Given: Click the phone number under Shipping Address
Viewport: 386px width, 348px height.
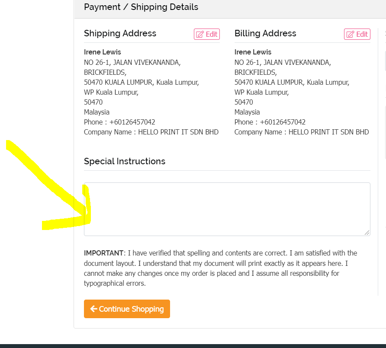Looking at the screenshot, I should click(x=132, y=122).
